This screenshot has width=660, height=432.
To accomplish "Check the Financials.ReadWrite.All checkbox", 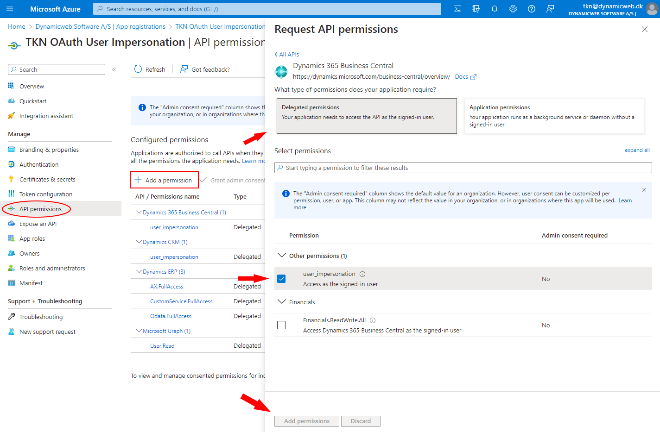I will coord(281,325).
